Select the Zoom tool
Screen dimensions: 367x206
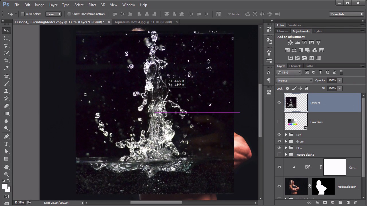pos(6,175)
